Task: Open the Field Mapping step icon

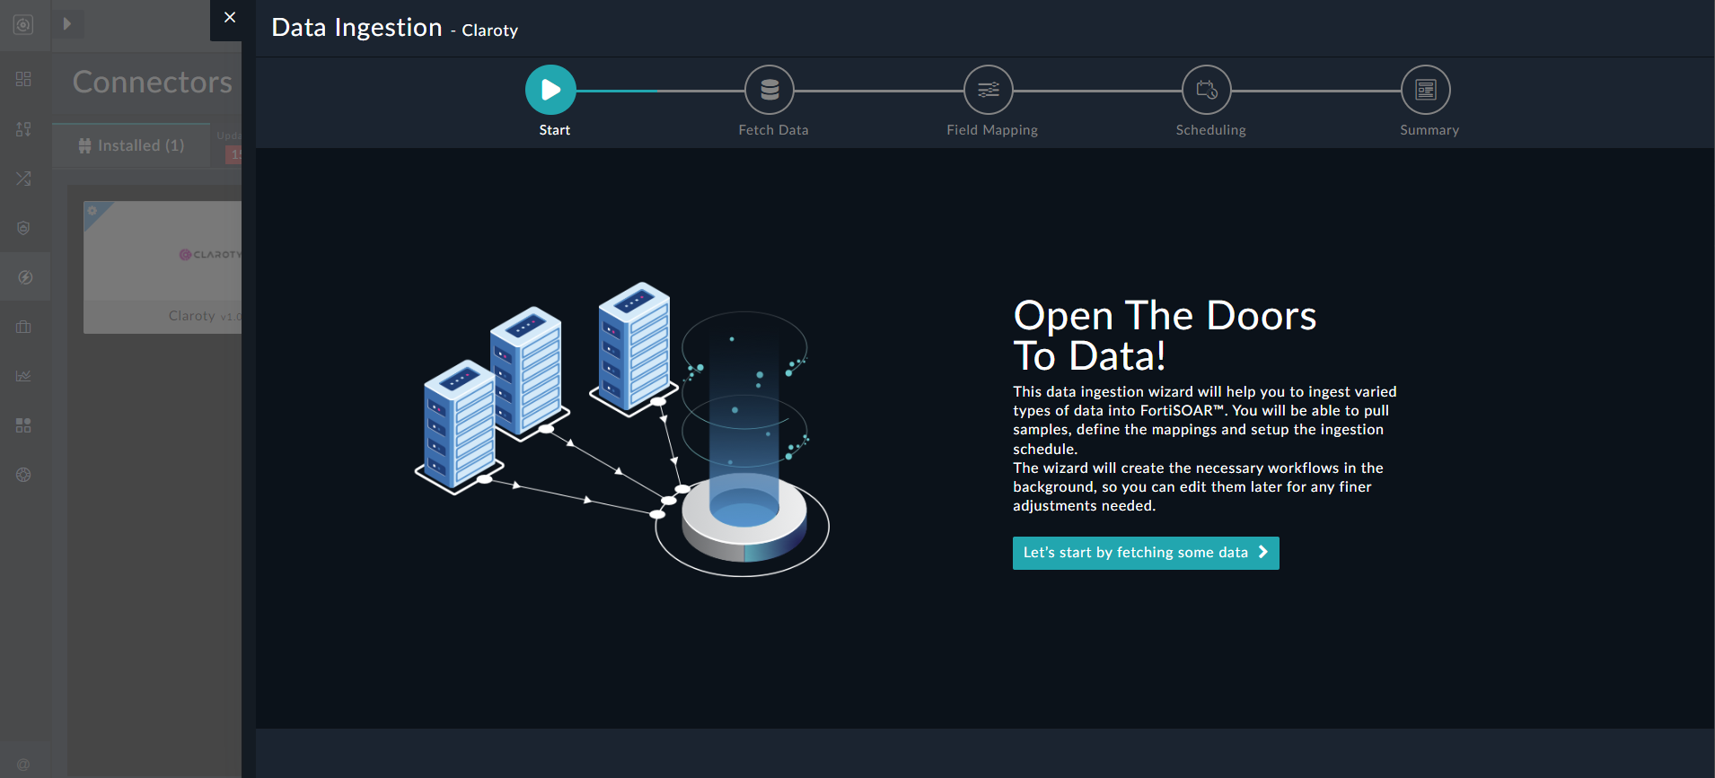Action: point(988,90)
